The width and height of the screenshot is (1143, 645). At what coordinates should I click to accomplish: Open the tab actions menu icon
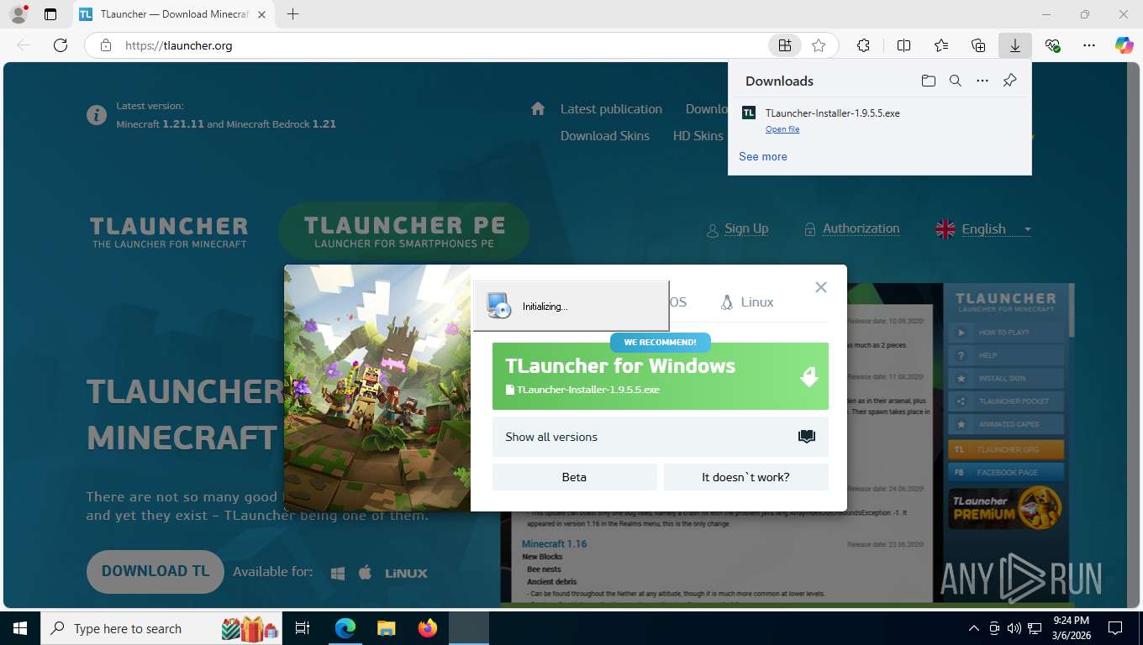(x=50, y=14)
